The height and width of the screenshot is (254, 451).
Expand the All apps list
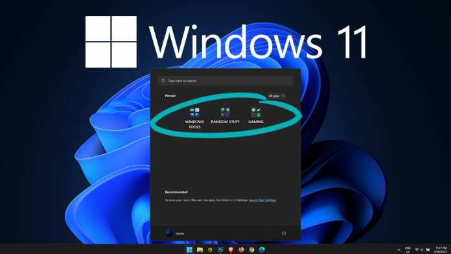276,96
